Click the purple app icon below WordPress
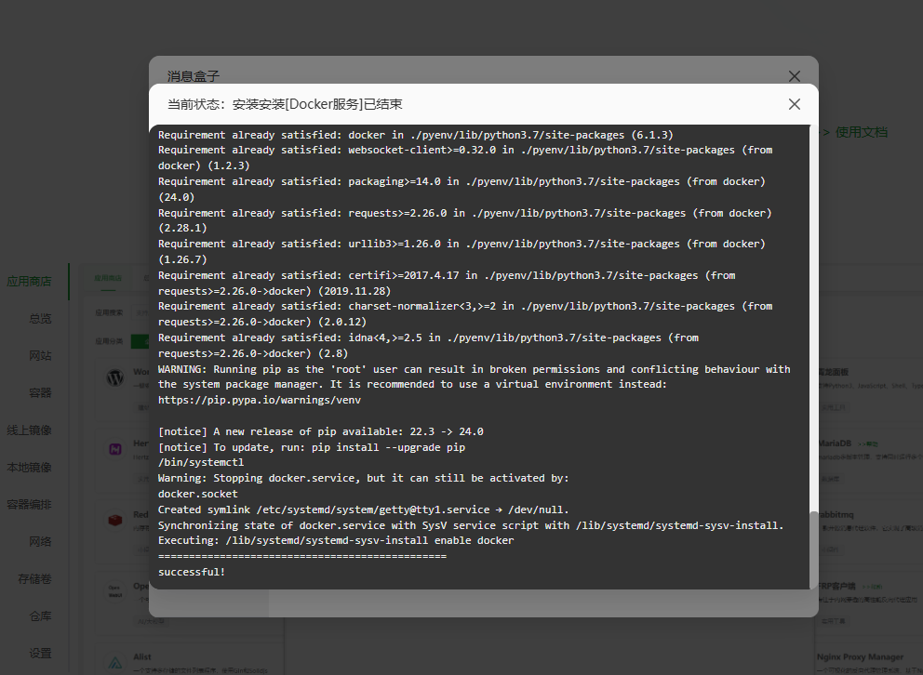The image size is (923, 675). click(x=115, y=449)
